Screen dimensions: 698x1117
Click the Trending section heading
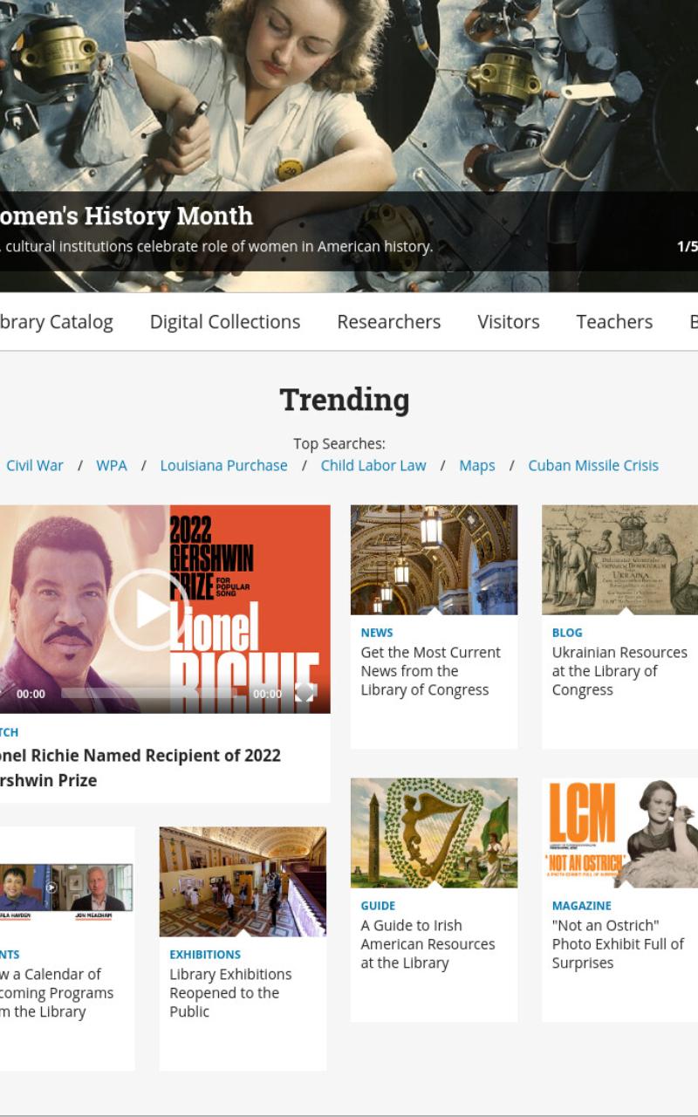click(345, 400)
